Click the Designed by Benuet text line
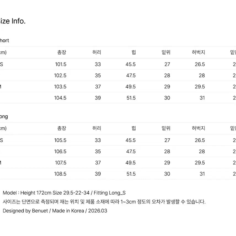The height and width of the screenshot is (236, 236). [55, 211]
